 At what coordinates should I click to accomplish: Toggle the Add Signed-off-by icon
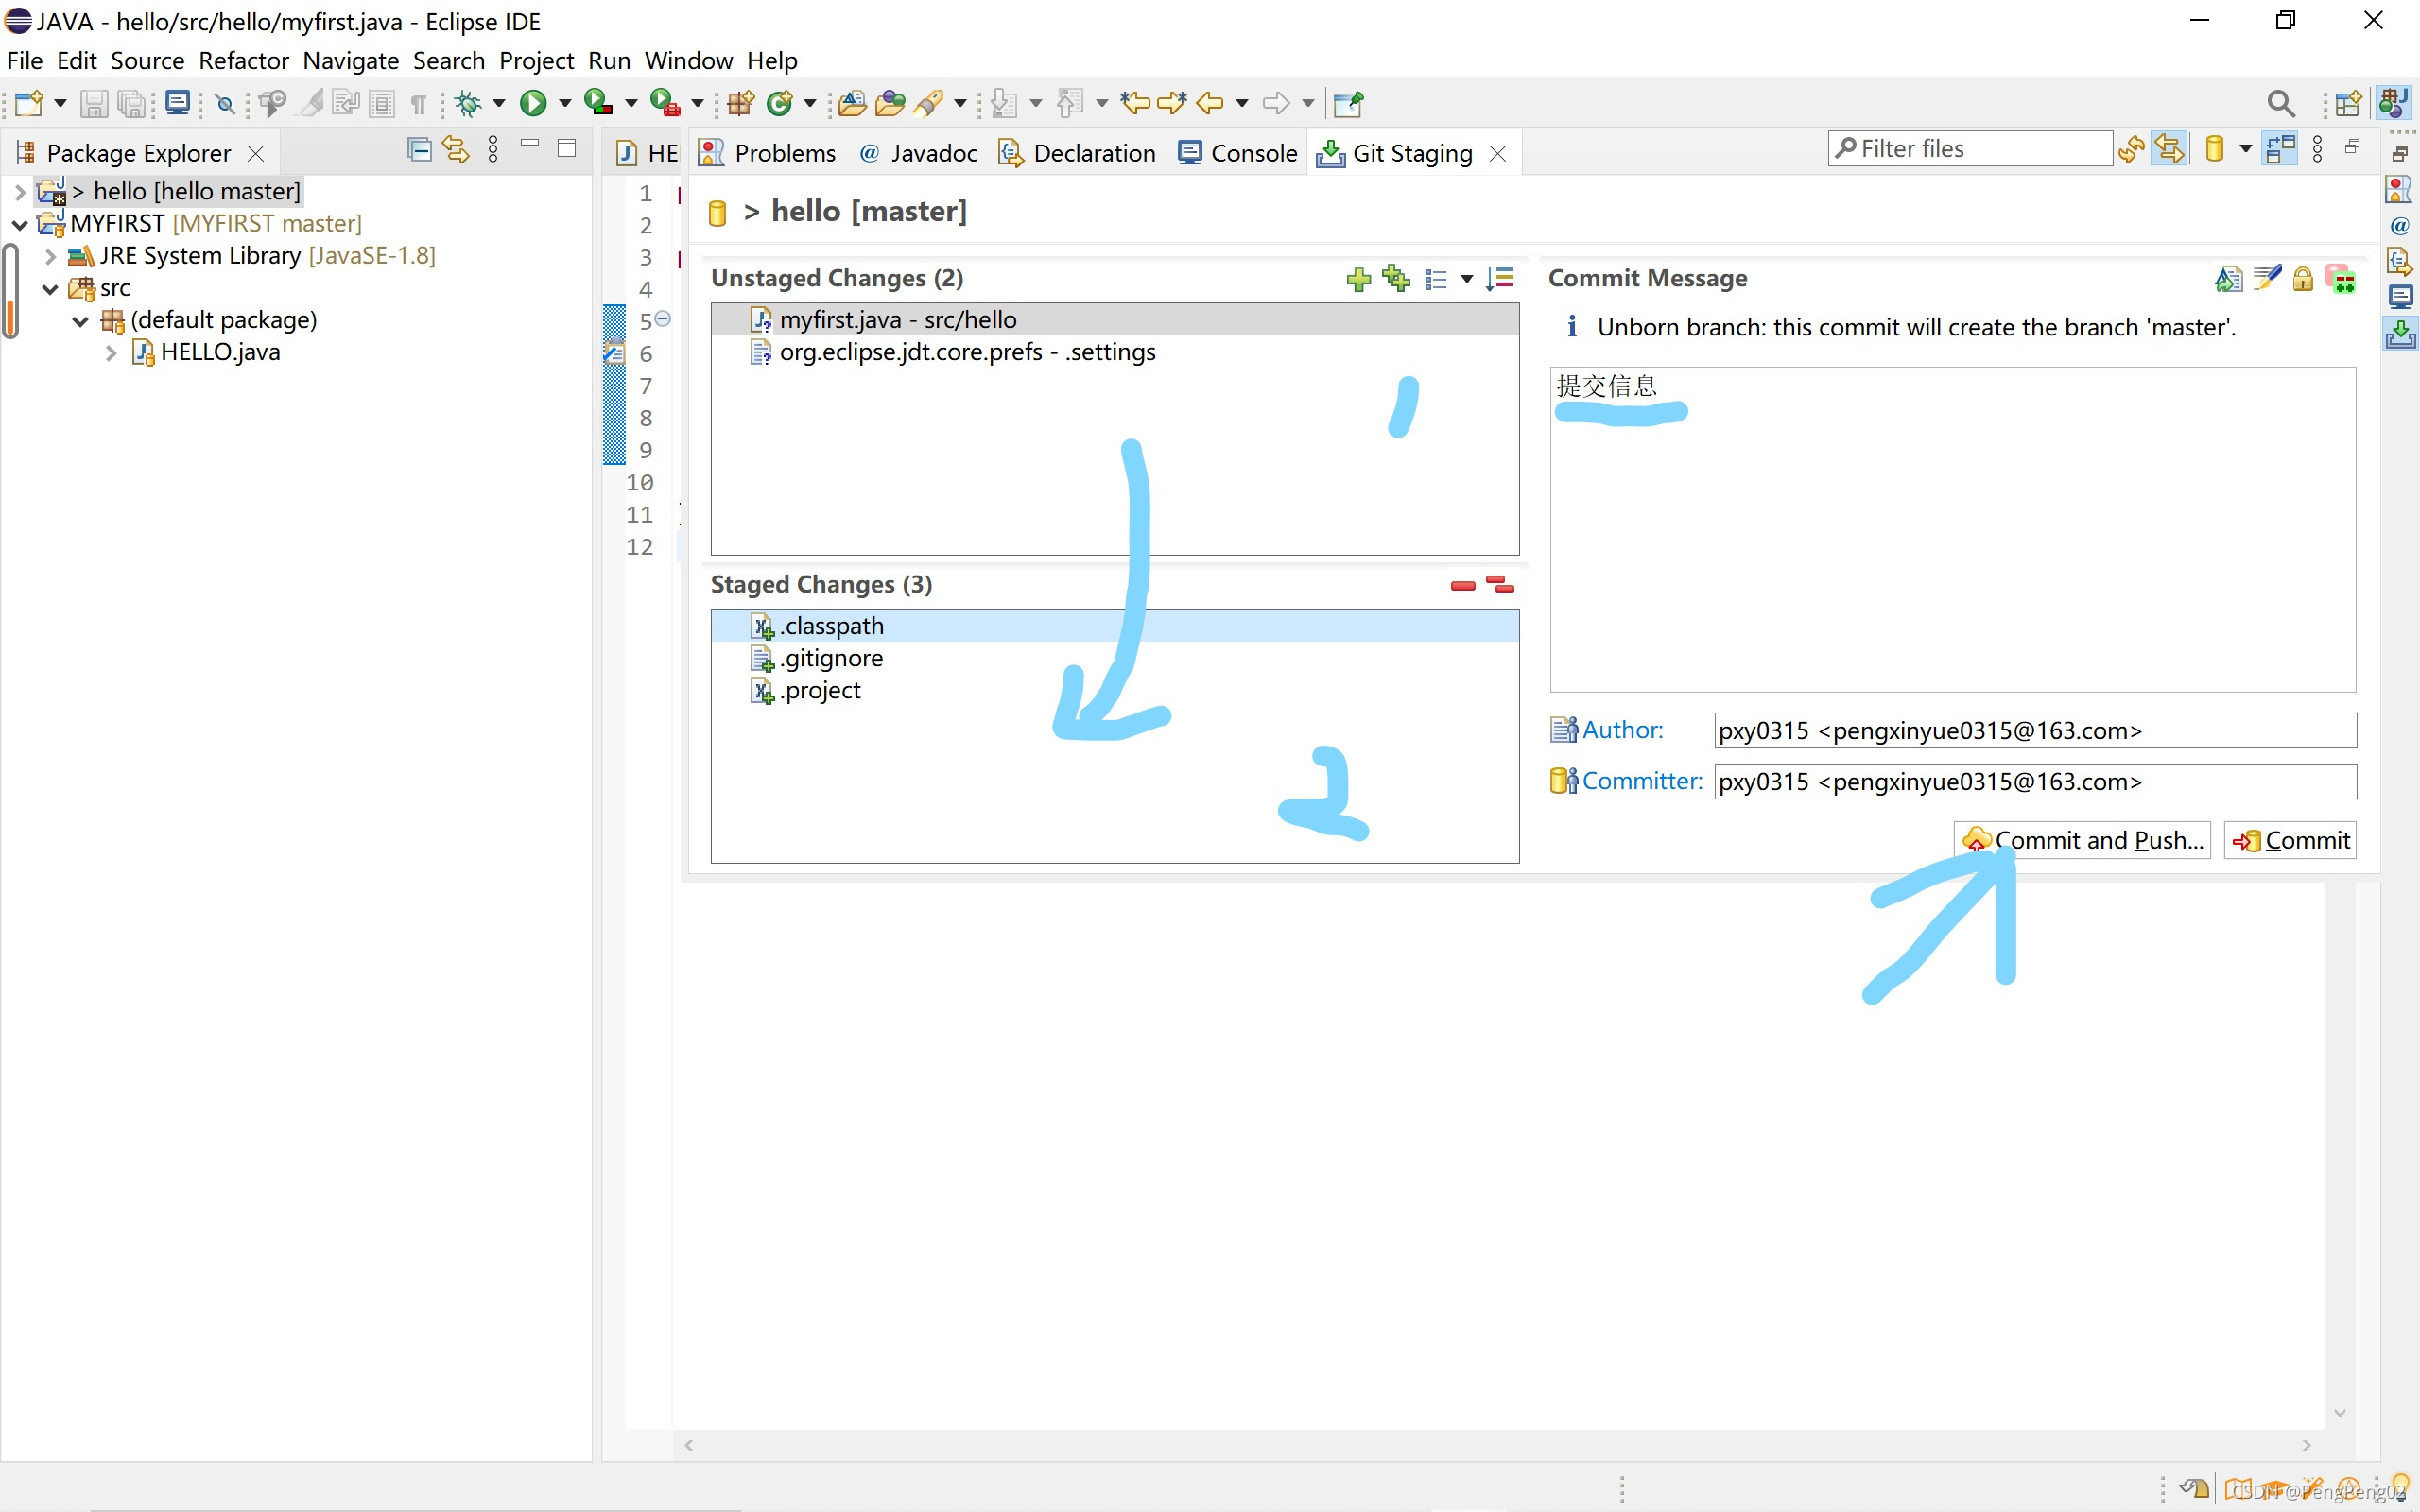tap(2266, 278)
